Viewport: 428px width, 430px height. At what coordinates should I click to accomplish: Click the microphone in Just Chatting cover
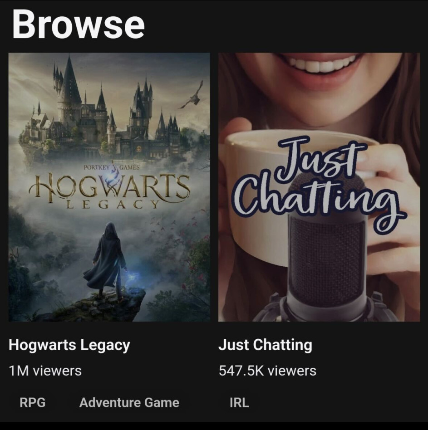[x=326, y=247]
